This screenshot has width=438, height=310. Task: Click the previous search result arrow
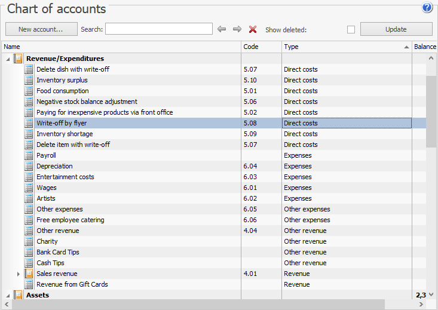(222, 29)
